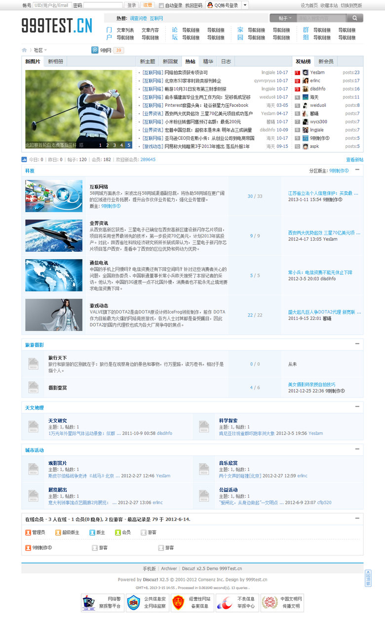
Task: Select slide 3 on the golf image carousel
Action: [x=115, y=145]
